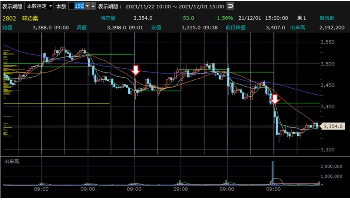Click the 3,354.0 price tag on axis
350x200 pixels.
[332, 126]
